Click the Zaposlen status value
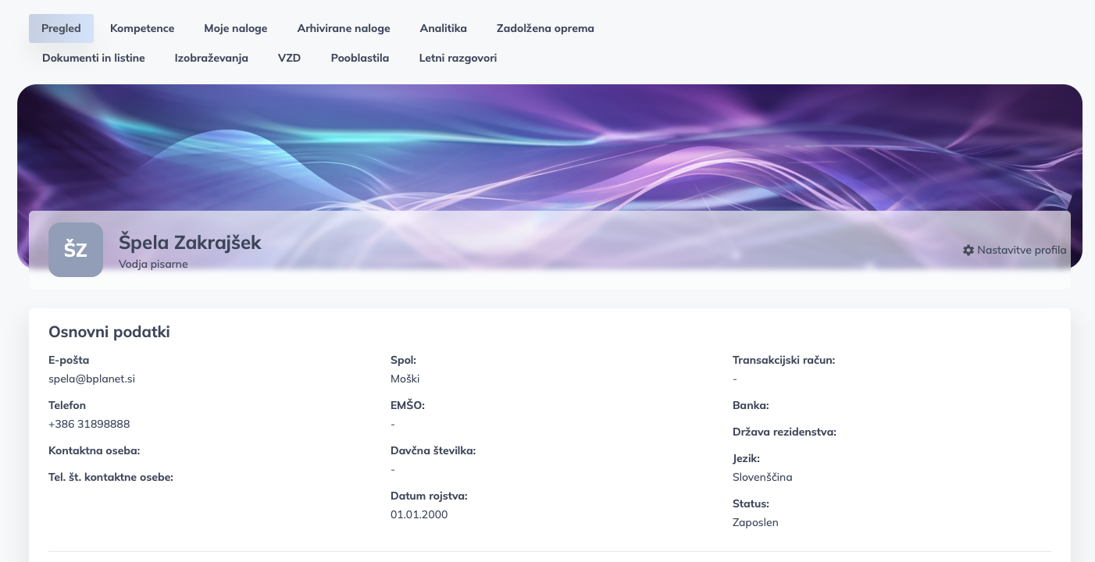The width and height of the screenshot is (1095, 562). [755, 522]
